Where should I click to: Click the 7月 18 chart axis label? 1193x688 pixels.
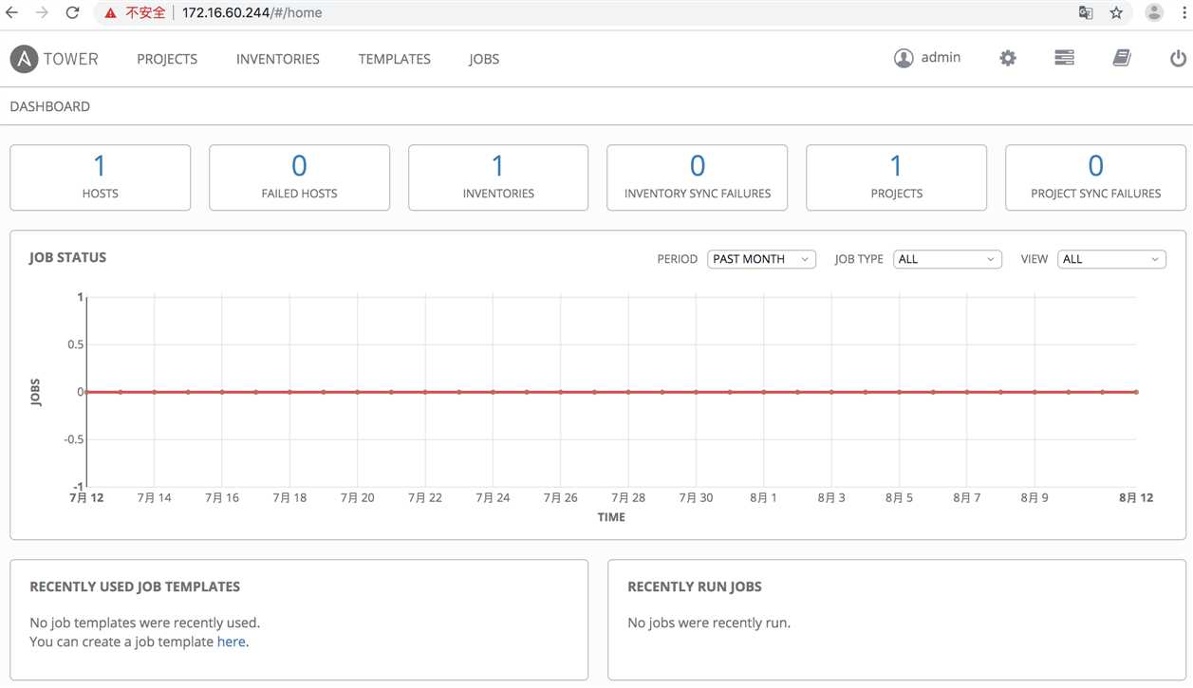(x=289, y=498)
